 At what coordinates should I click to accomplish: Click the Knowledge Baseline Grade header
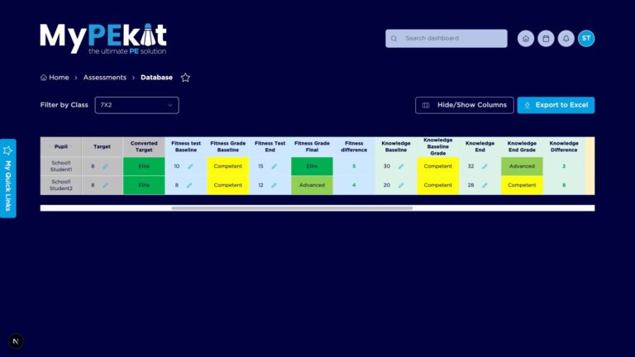tap(438, 146)
